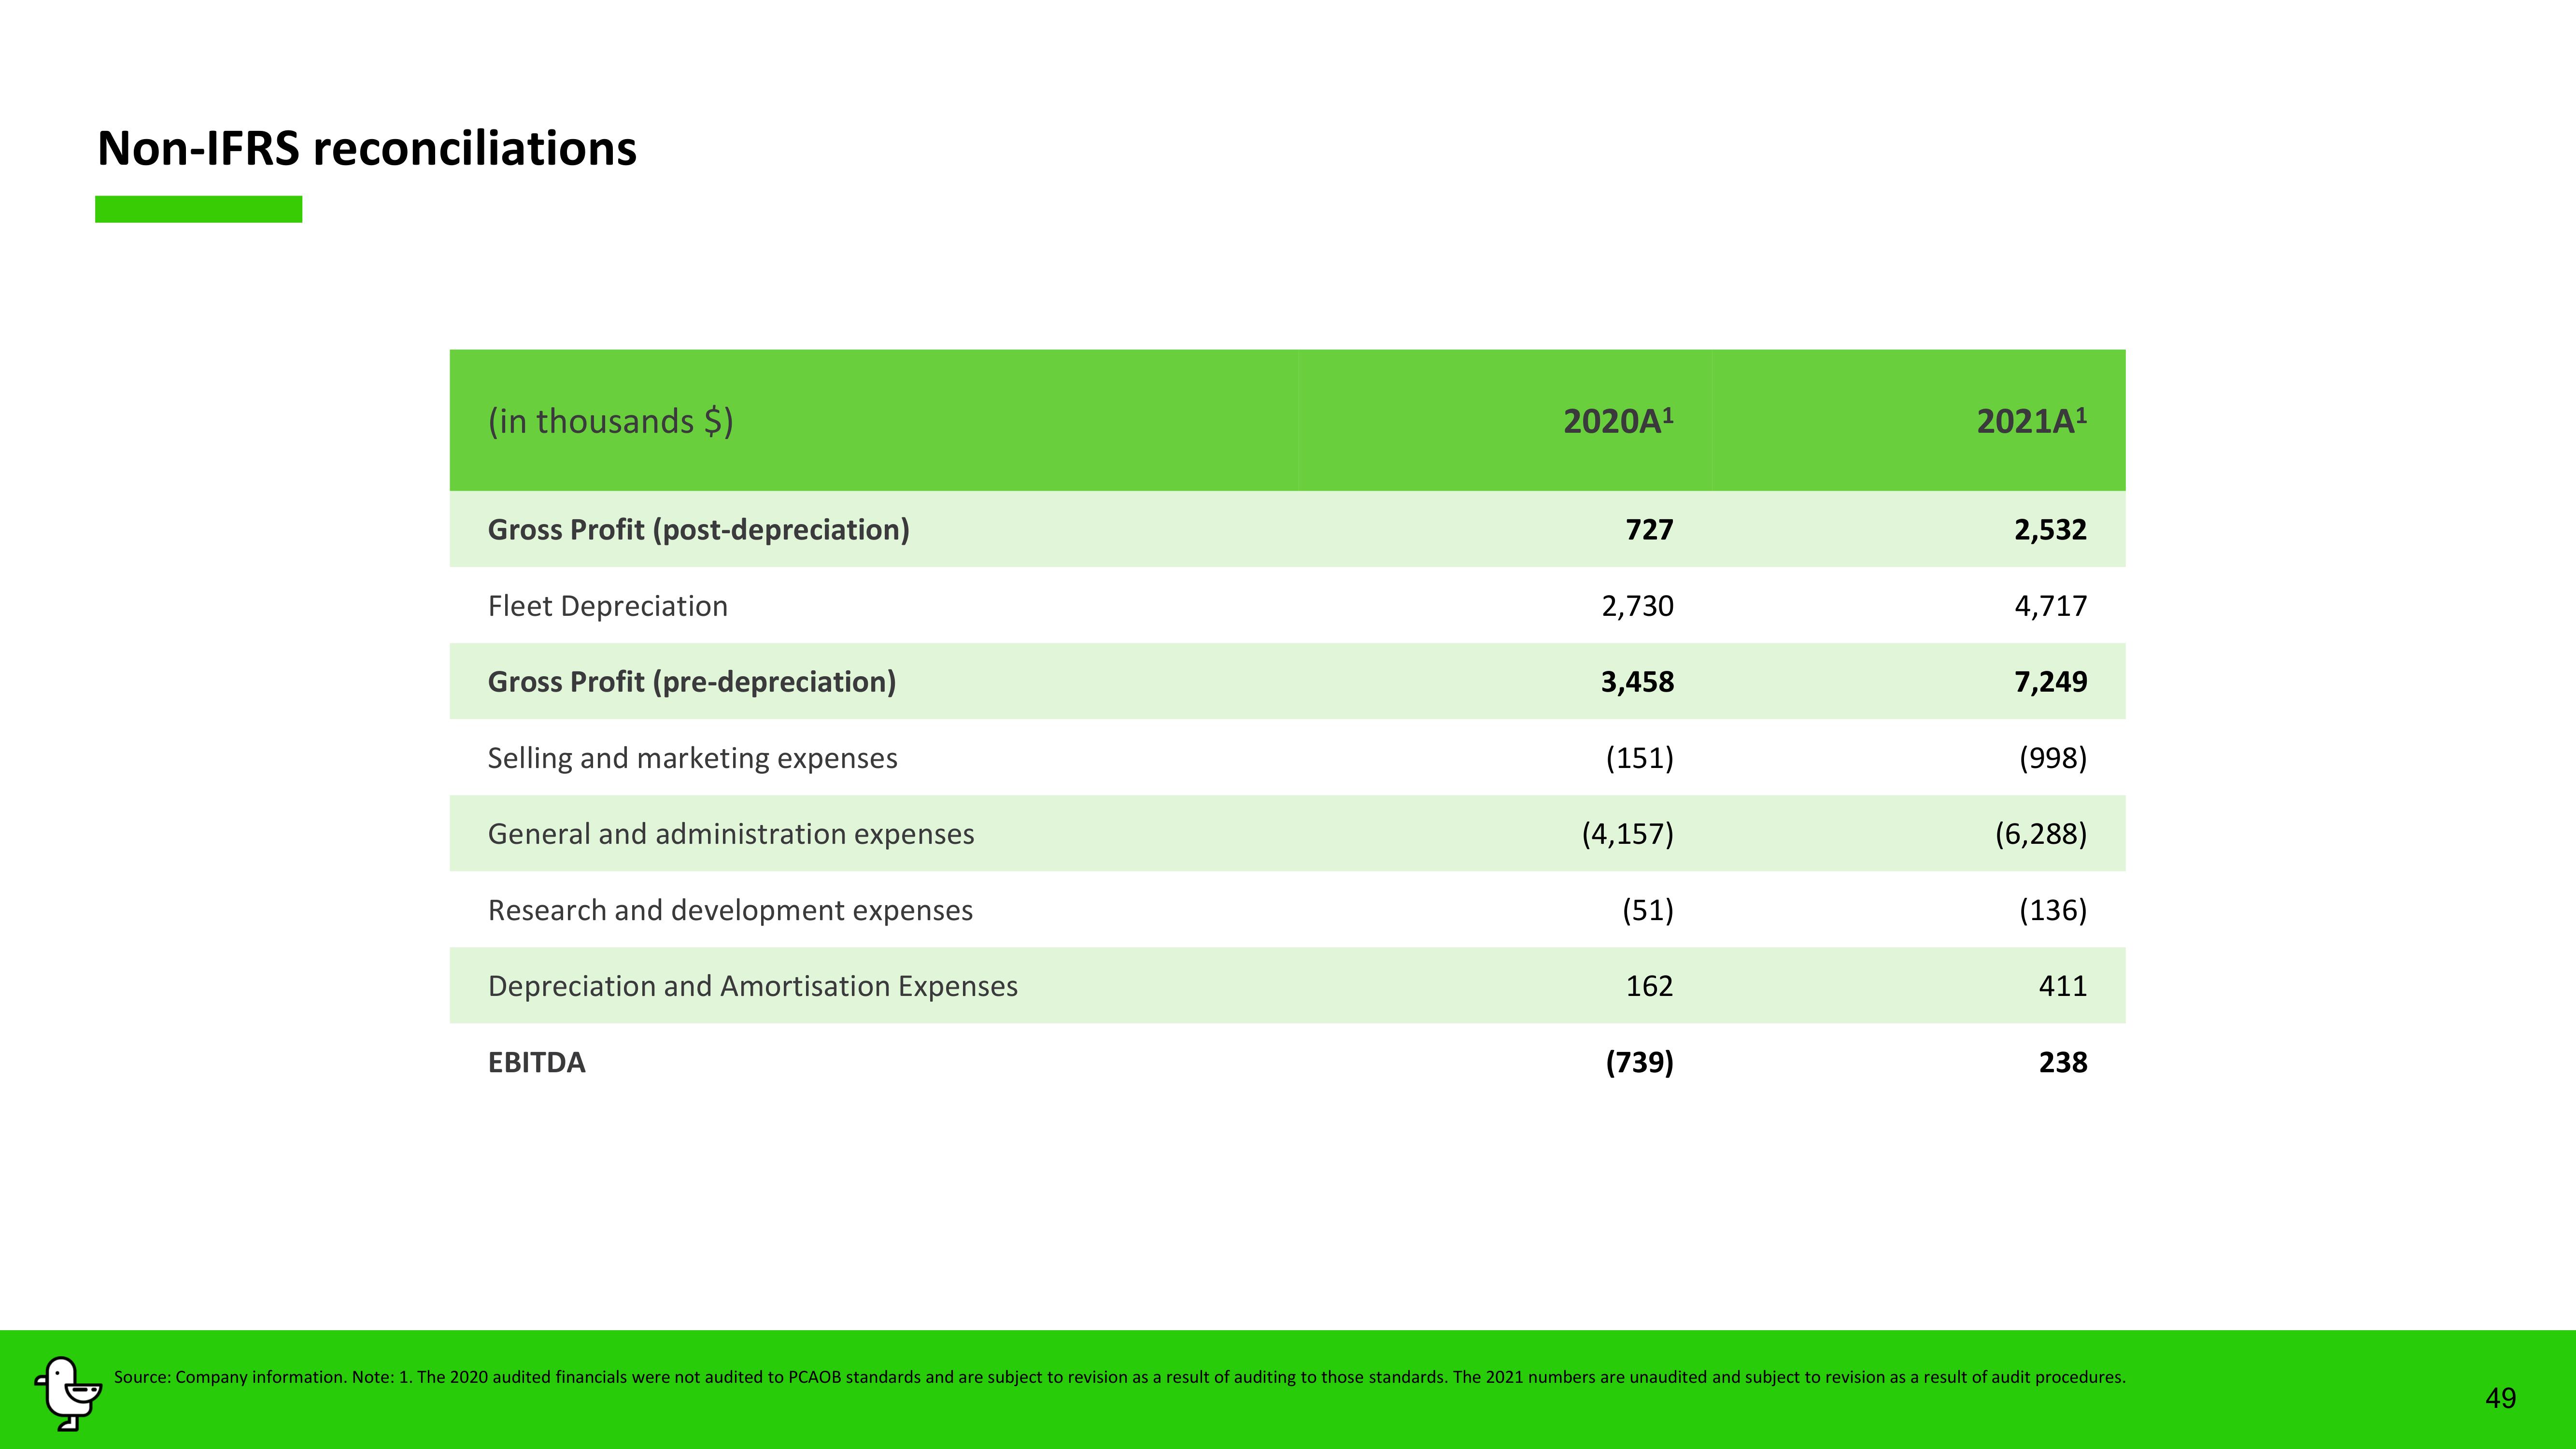Select 'General and administration expenses' label
Screen dimensions: 2576x1449
730,834
